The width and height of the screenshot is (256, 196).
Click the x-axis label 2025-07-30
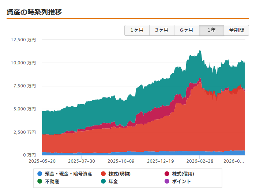pos(82,161)
